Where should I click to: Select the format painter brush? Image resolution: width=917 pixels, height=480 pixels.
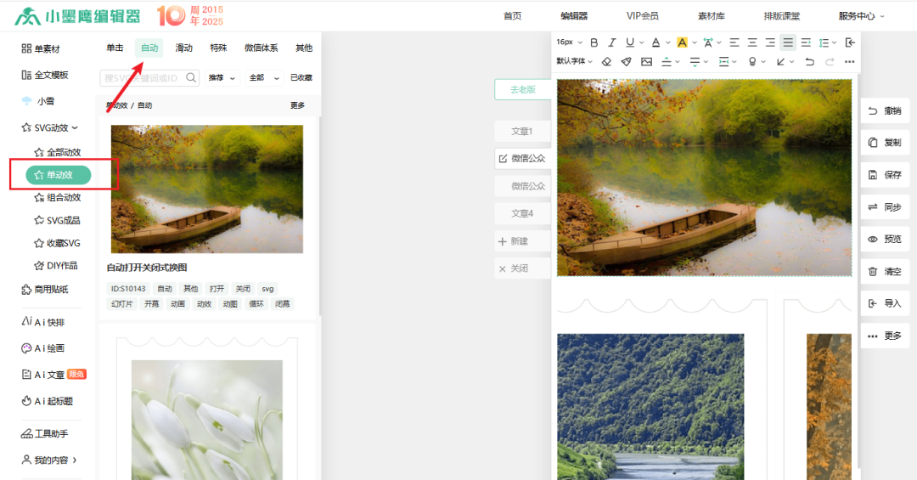pyautogui.click(x=627, y=61)
